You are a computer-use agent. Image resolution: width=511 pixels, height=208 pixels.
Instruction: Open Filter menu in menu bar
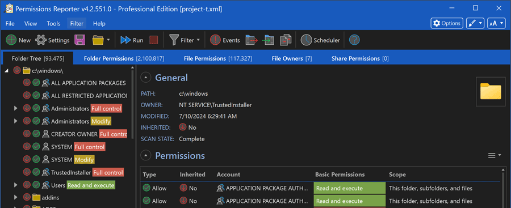tap(77, 23)
